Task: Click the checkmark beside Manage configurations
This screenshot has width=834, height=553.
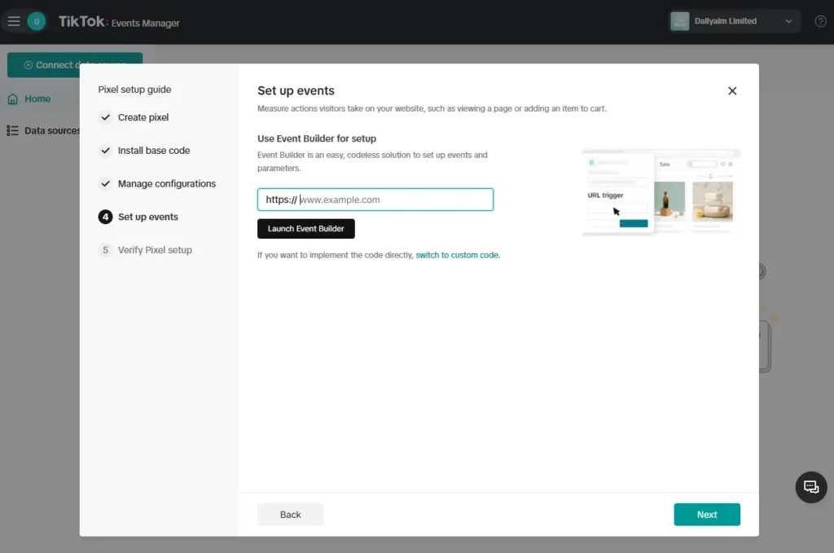Action: point(105,183)
